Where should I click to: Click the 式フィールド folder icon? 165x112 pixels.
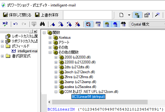pos(8,46)
